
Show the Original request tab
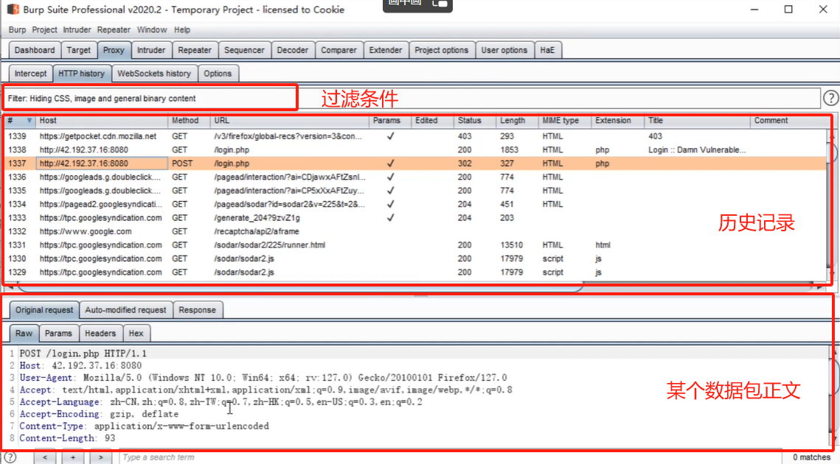[x=44, y=310]
